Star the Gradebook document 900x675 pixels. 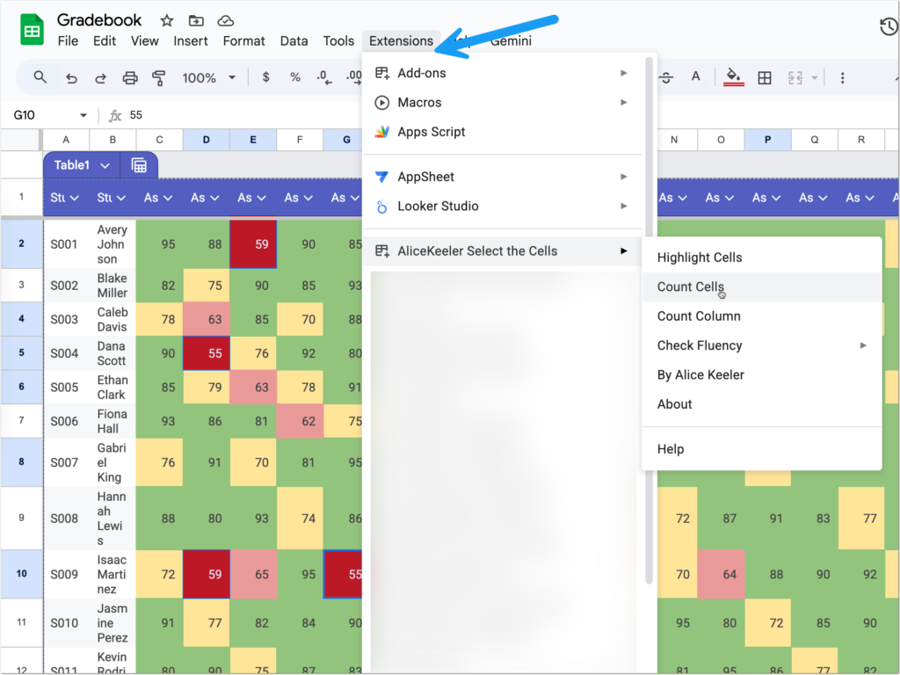pyautogui.click(x=167, y=20)
